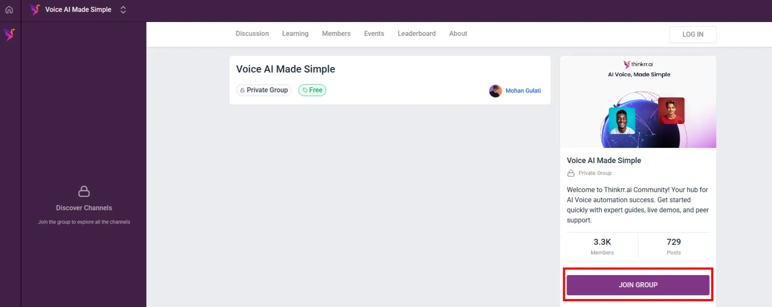Click the Thinkrr bird logo beside group name
The width and height of the screenshot is (772, 307).
click(x=35, y=10)
